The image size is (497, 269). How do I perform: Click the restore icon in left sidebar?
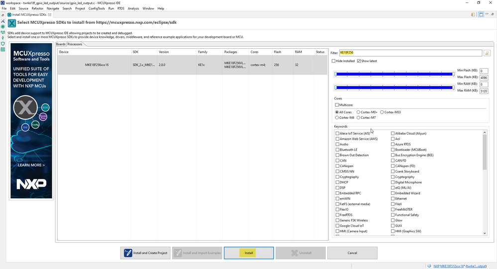coord(3,15)
